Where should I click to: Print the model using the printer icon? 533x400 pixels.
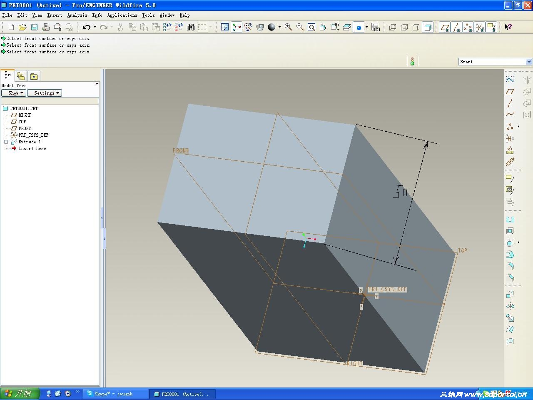click(x=46, y=27)
